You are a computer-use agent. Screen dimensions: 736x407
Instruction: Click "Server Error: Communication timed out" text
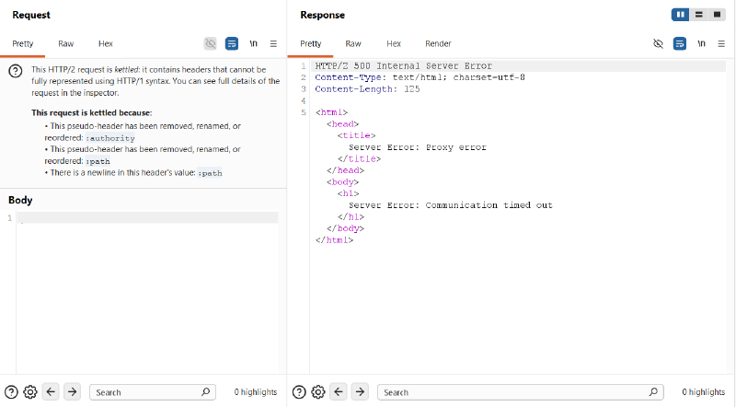451,205
